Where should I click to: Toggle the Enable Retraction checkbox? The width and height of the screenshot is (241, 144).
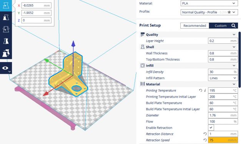(211, 128)
